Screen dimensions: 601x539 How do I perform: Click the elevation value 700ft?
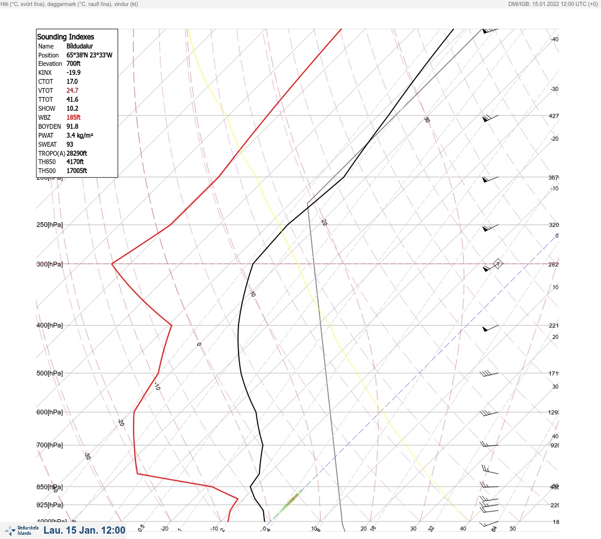coord(74,63)
